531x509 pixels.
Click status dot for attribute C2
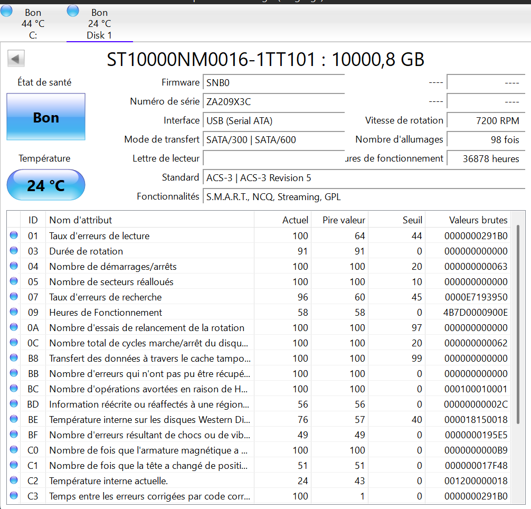coord(14,480)
